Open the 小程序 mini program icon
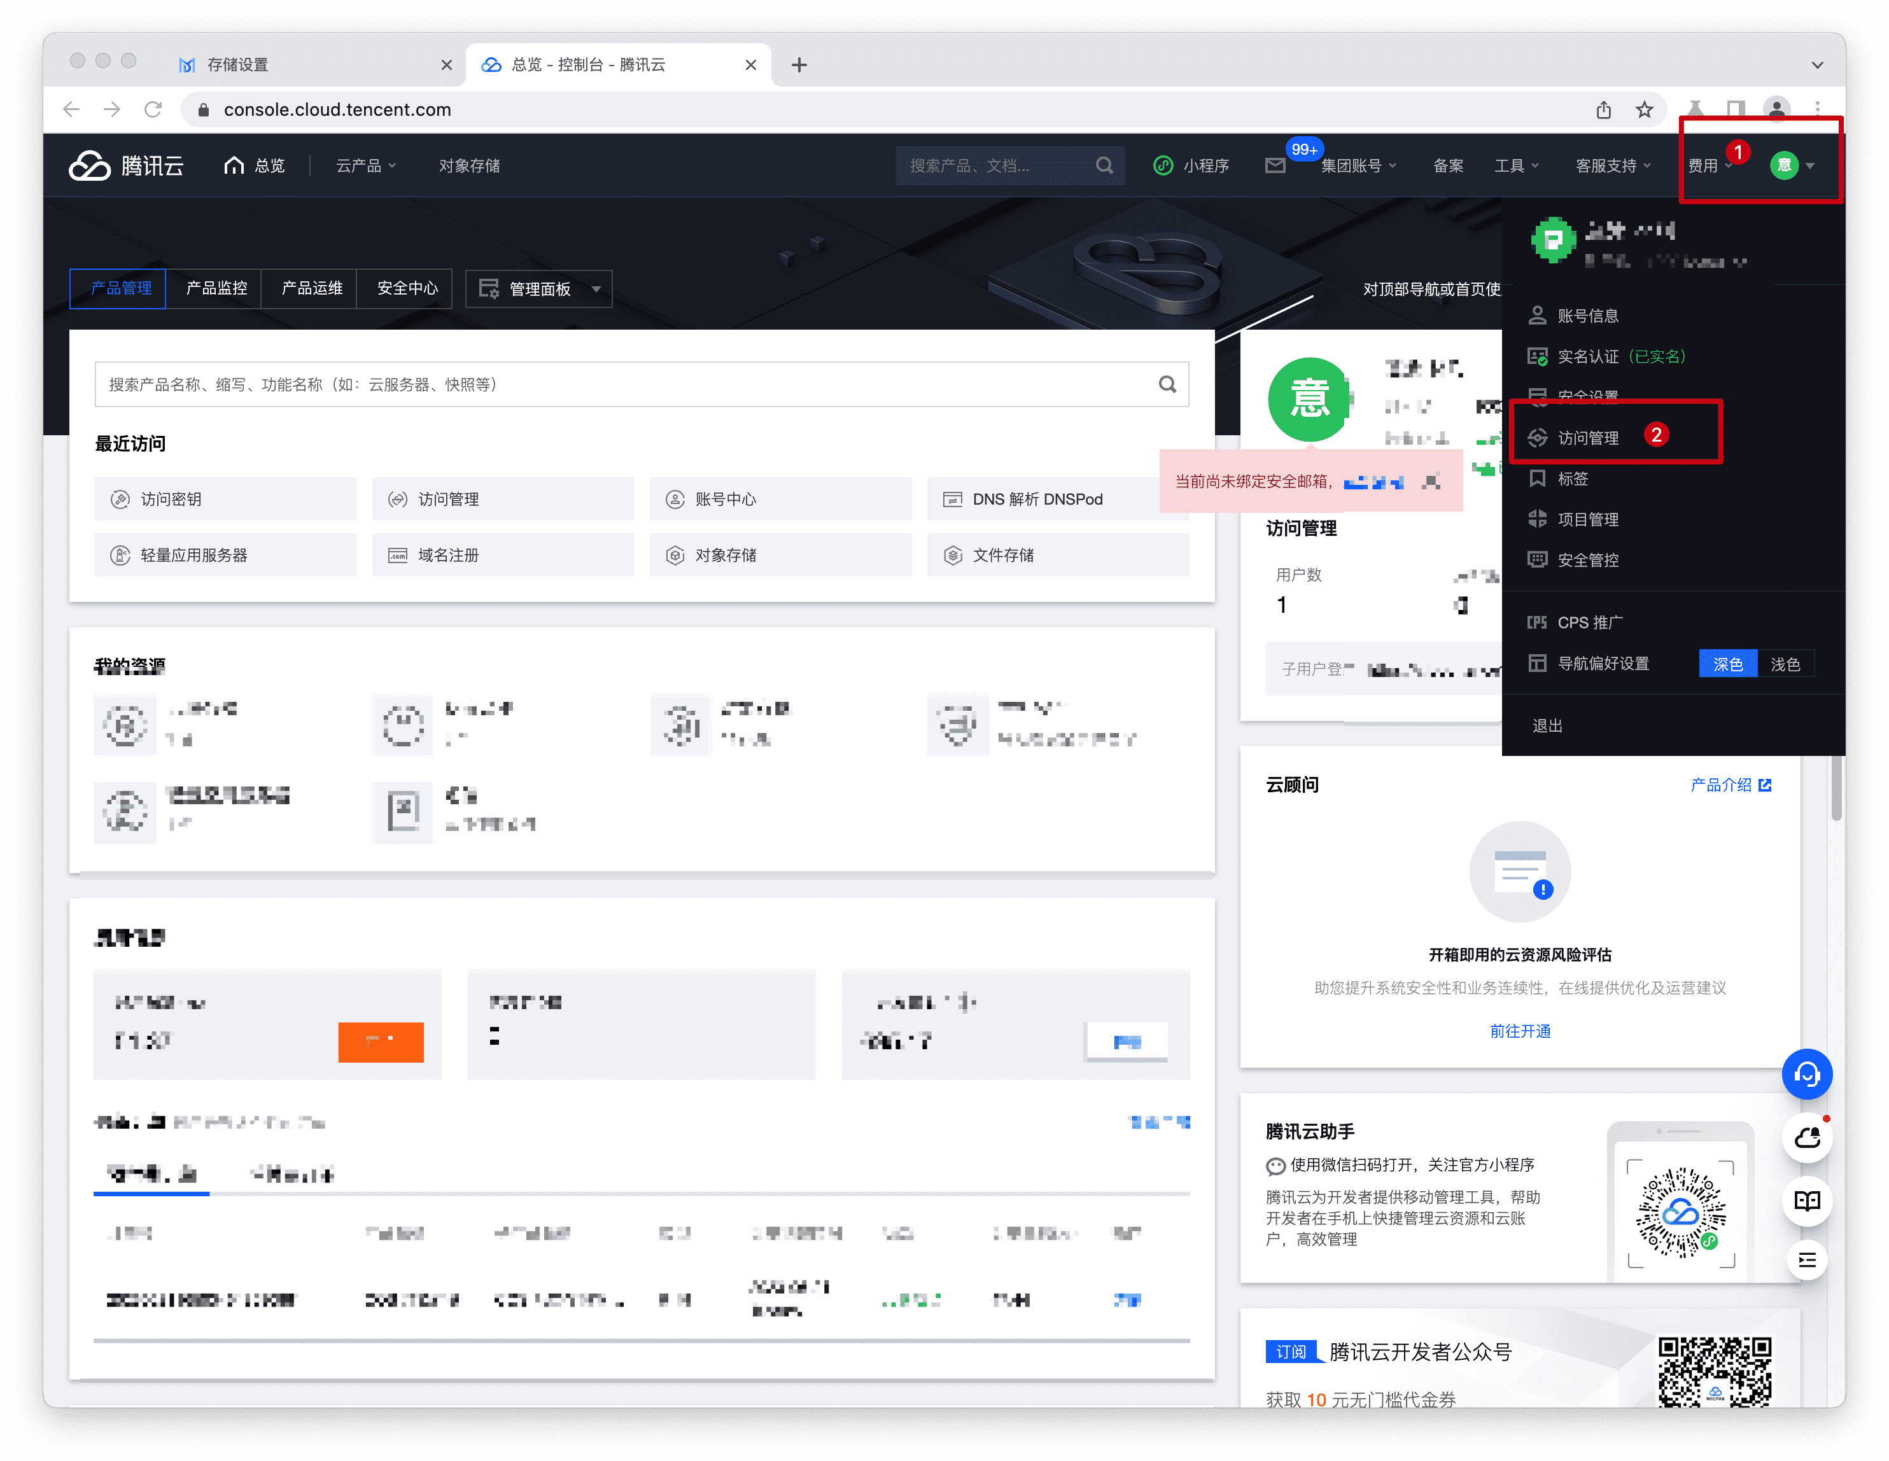This screenshot has height=1461, width=1889. pyautogui.click(x=1163, y=165)
